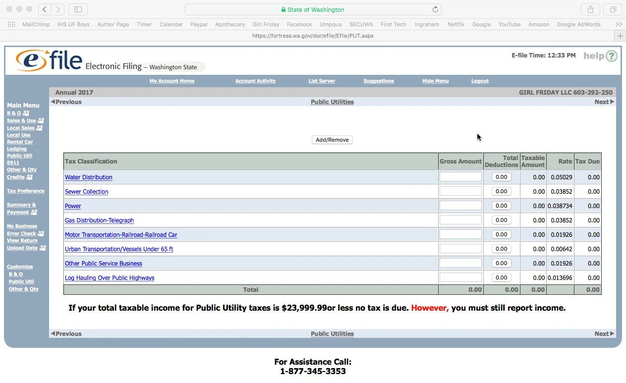This screenshot has height=383, width=626.
Task: Open Water Distribution classification link
Action: click(89, 177)
